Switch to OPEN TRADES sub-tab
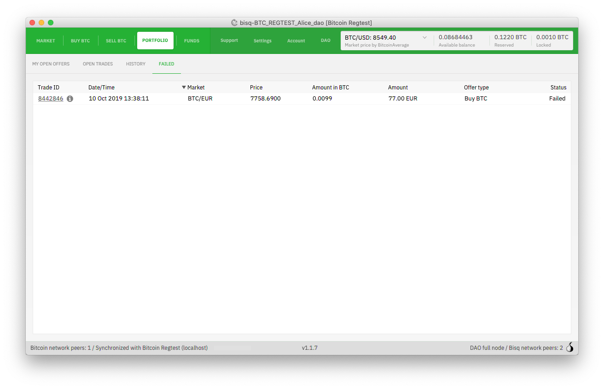This screenshot has width=604, height=389. (x=98, y=64)
